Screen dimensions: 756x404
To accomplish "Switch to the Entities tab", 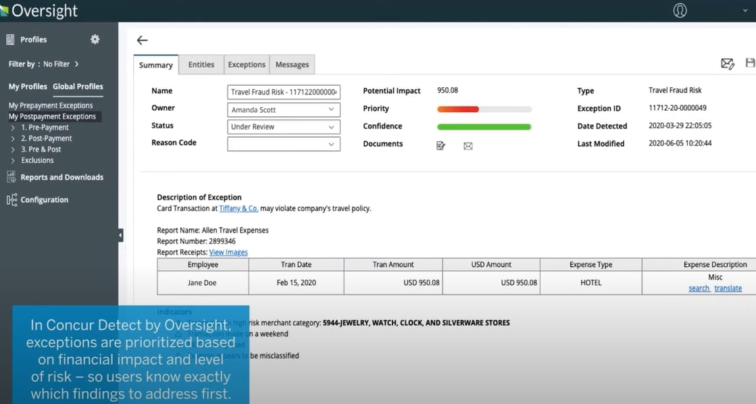I will [201, 65].
